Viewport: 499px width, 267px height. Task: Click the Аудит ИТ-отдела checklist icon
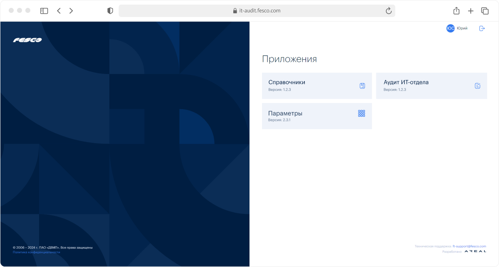[477, 86]
